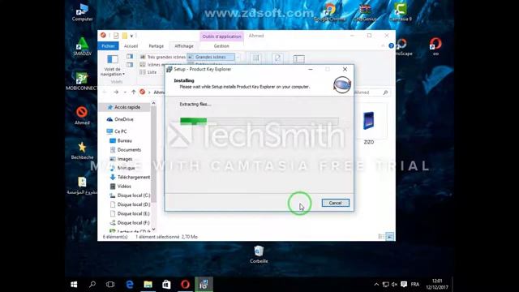The image size is (519, 292).
Task: Switch to the Partage ribbon tab
Action: coord(157,46)
